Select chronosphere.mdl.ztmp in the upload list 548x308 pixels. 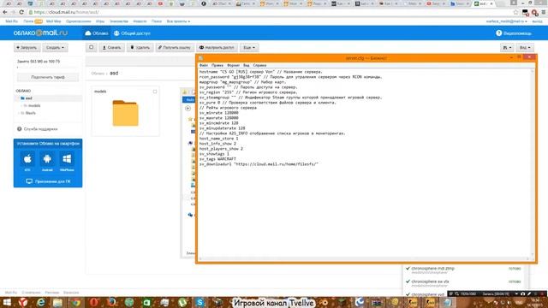click(x=432, y=269)
